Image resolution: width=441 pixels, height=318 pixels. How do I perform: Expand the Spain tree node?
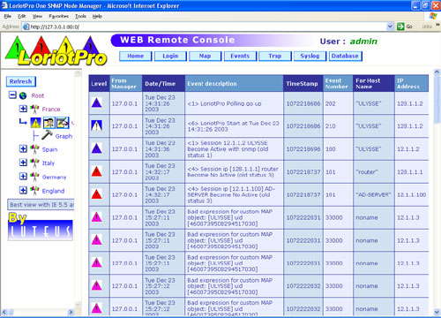click(23, 148)
